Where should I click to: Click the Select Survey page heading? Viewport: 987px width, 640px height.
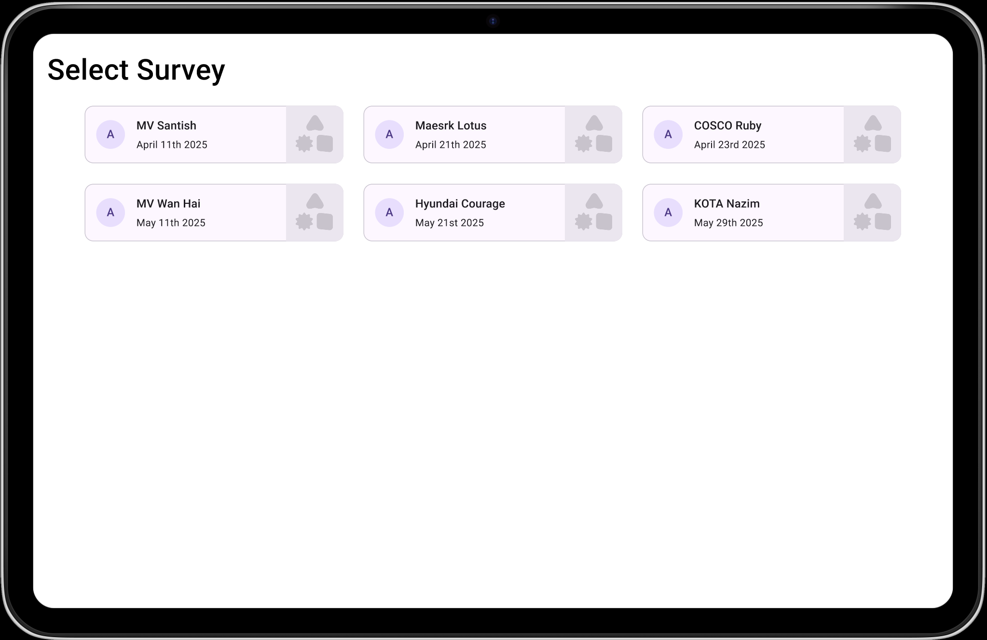pos(137,70)
